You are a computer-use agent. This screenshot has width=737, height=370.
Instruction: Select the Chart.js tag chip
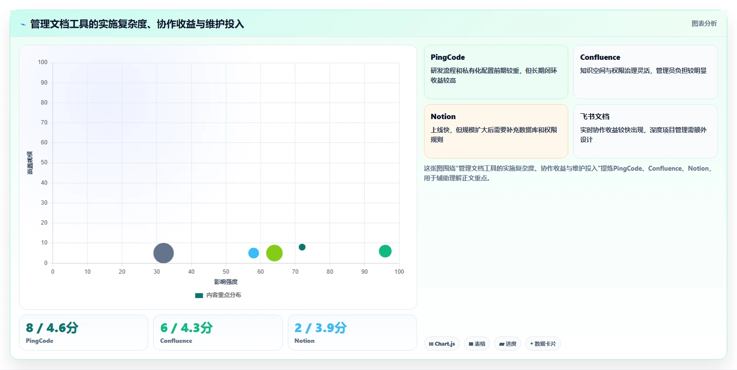442,344
